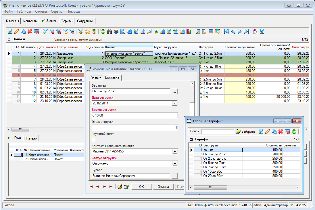Click the Статус заявки column header
This screenshot has width=315, height=210.
click(68, 47)
